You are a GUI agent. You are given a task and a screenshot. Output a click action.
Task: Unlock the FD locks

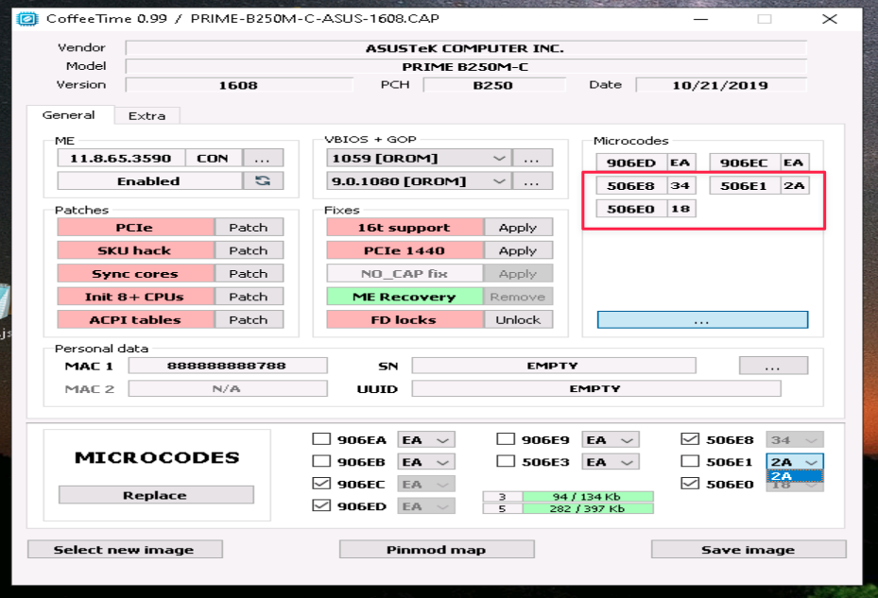point(518,319)
